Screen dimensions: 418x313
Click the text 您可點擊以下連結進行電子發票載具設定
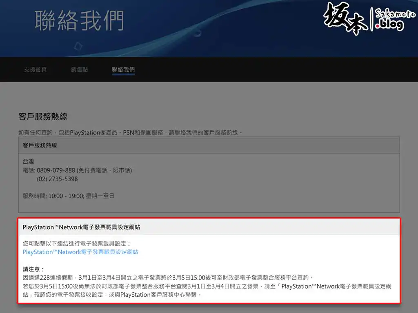click(77, 244)
